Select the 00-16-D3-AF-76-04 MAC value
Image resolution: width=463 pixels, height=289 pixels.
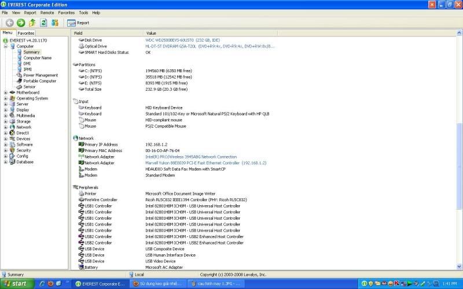coord(163,151)
